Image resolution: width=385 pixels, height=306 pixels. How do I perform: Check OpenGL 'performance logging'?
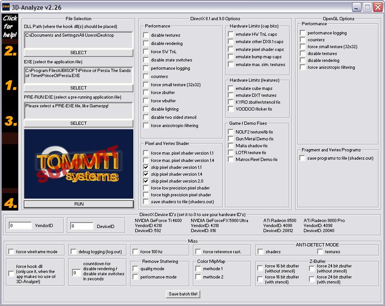303,33
